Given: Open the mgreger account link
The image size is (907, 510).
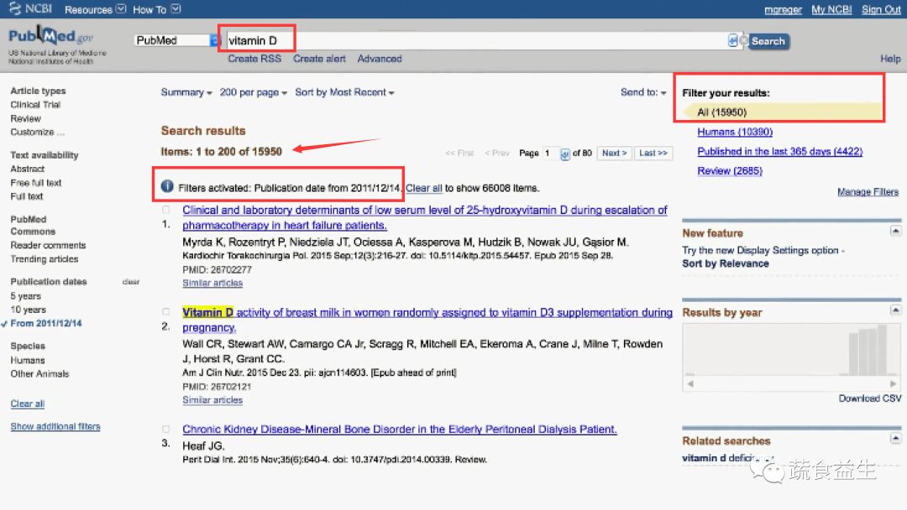Looking at the screenshot, I should click(x=783, y=9).
